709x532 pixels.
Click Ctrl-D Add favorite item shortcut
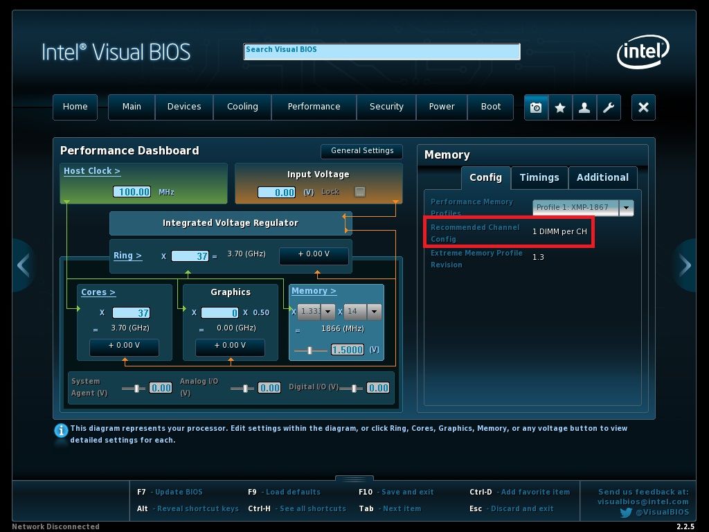(x=519, y=493)
